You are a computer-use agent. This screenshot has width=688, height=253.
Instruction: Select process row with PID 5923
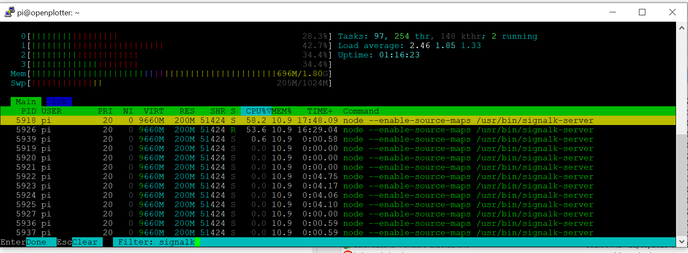[338, 186]
